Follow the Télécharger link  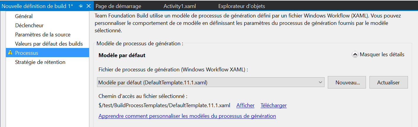[274, 105]
